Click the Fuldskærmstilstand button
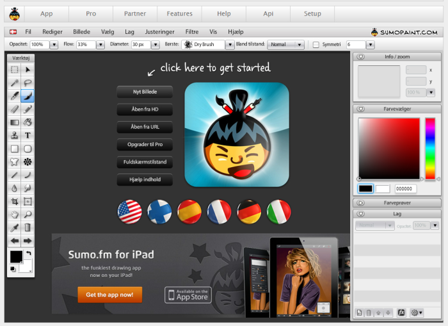 coord(145,162)
